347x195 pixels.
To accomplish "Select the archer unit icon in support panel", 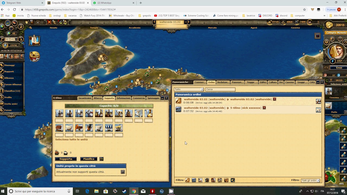I will click(79, 113).
